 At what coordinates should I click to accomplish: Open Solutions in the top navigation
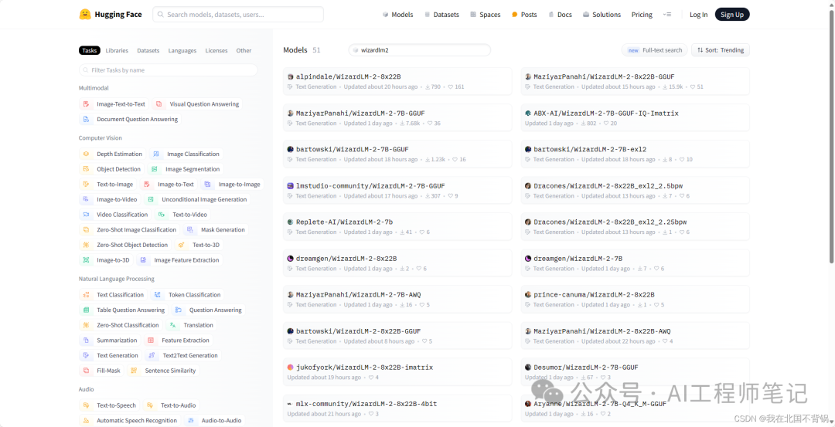[x=602, y=15]
